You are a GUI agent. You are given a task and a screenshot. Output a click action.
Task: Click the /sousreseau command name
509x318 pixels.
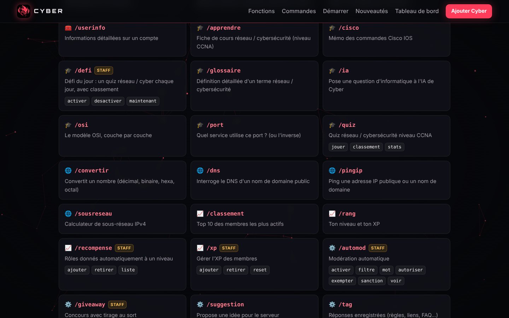pos(93,214)
